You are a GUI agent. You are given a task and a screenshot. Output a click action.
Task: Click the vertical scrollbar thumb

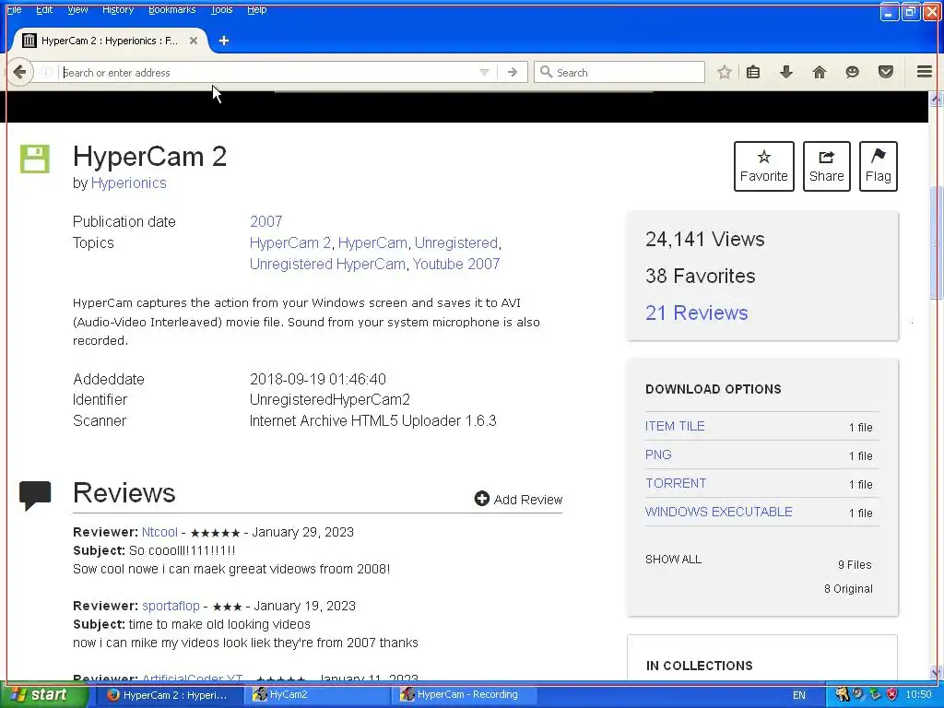pos(936,242)
